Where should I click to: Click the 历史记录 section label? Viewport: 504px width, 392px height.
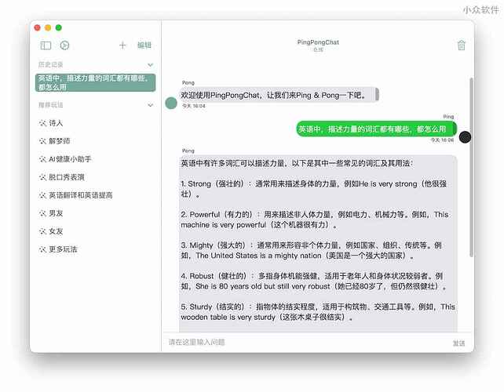(51, 65)
